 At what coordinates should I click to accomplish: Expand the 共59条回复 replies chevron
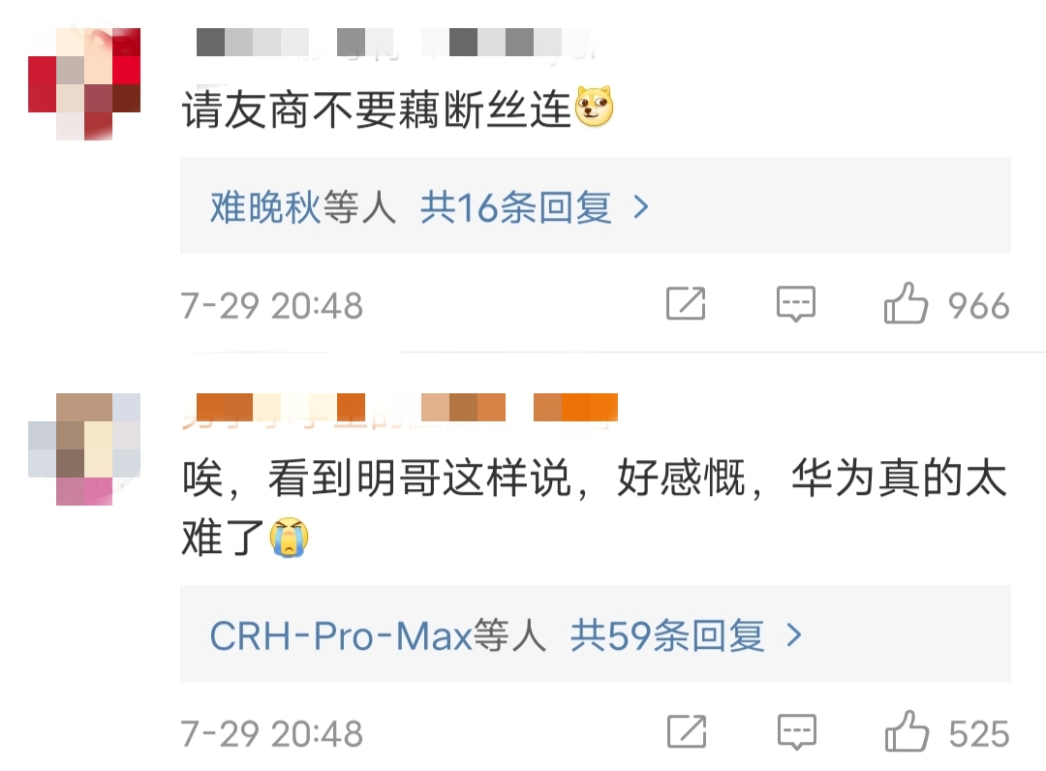pos(794,635)
